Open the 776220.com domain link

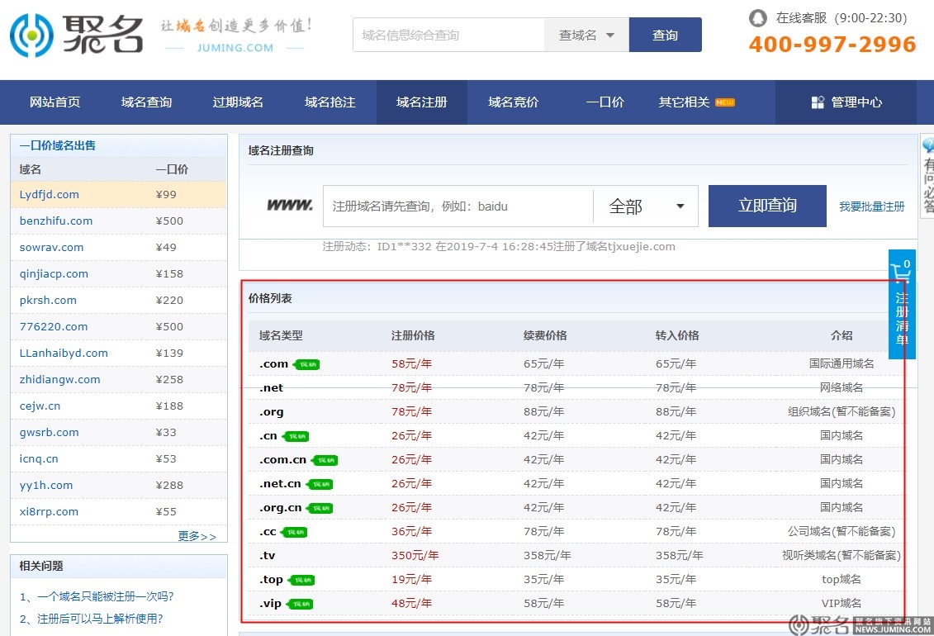tap(54, 326)
